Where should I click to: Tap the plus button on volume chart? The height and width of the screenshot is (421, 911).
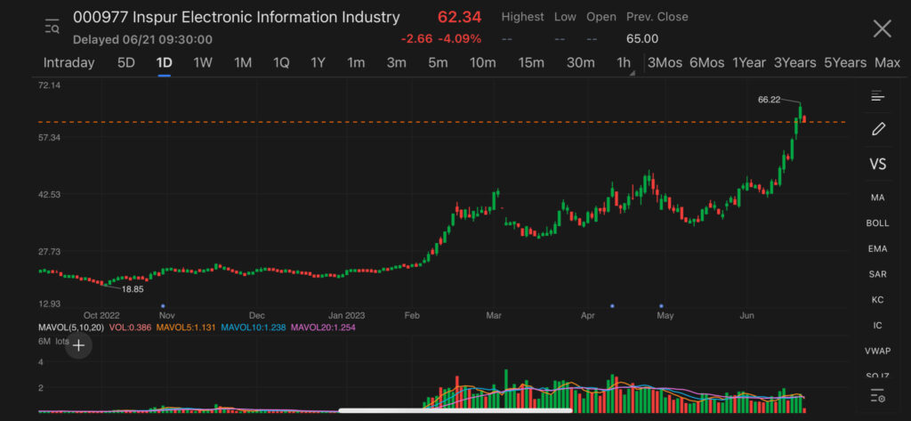point(78,346)
